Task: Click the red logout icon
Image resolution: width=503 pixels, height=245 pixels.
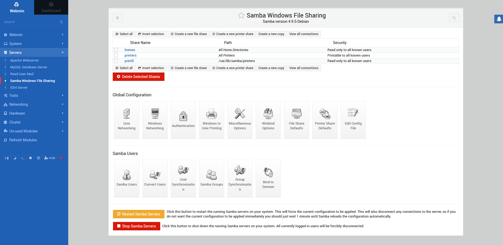Action: (x=61, y=158)
